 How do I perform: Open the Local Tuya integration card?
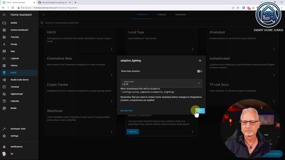(x=161, y=41)
